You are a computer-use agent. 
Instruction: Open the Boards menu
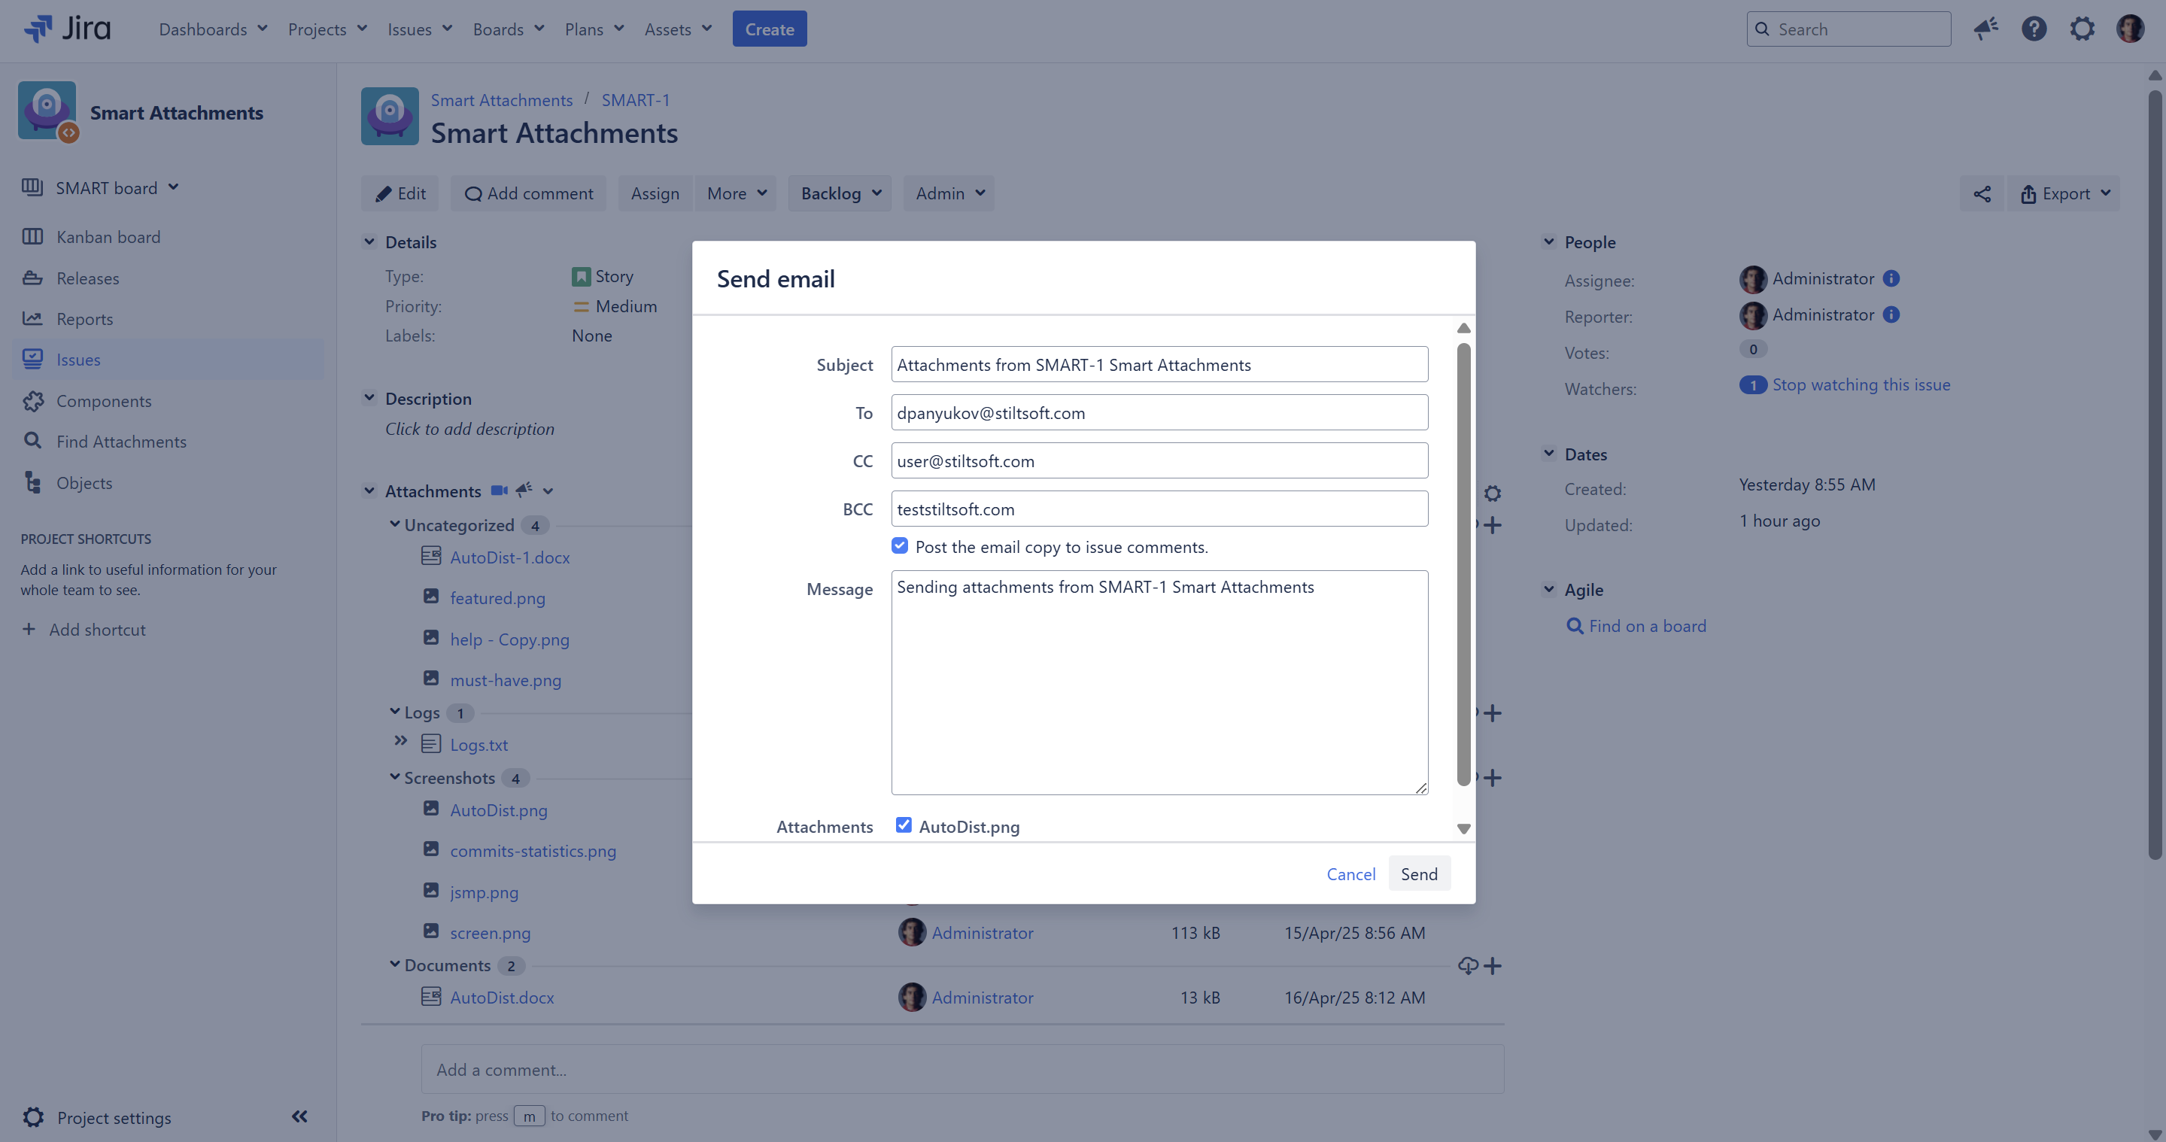pos(508,29)
